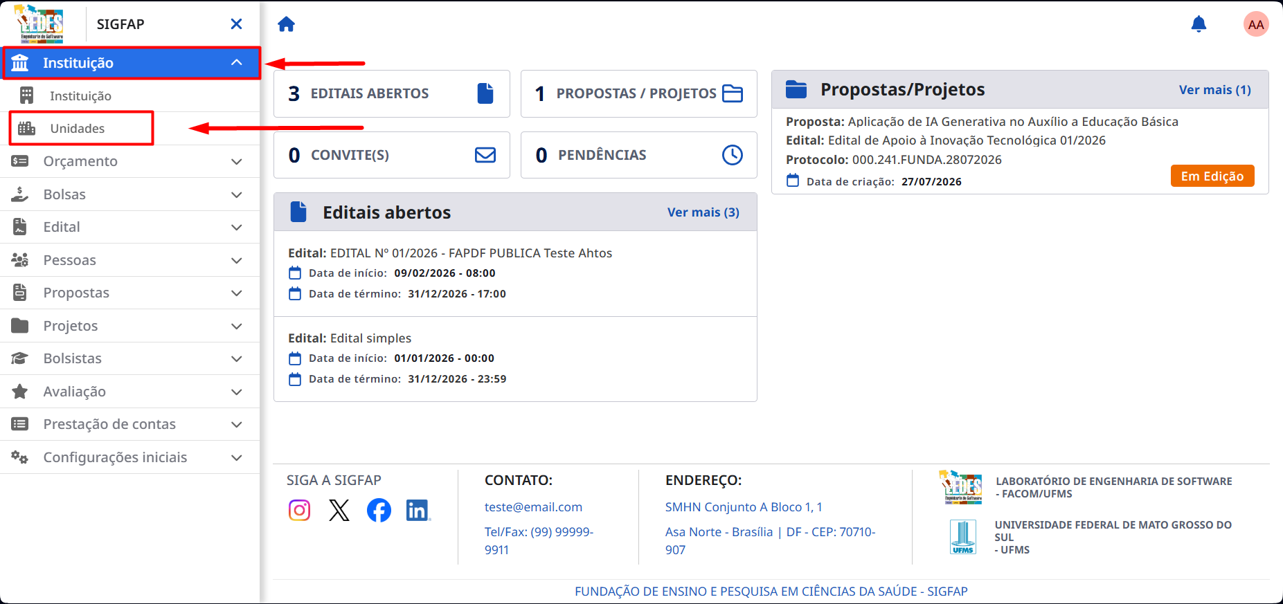1283x604 pixels.
Task: Expand the Configurações iniciais menu
Action: [x=130, y=457]
